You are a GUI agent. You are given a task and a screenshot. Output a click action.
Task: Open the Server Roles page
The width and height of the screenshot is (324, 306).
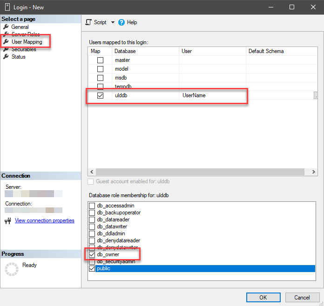(x=26, y=34)
